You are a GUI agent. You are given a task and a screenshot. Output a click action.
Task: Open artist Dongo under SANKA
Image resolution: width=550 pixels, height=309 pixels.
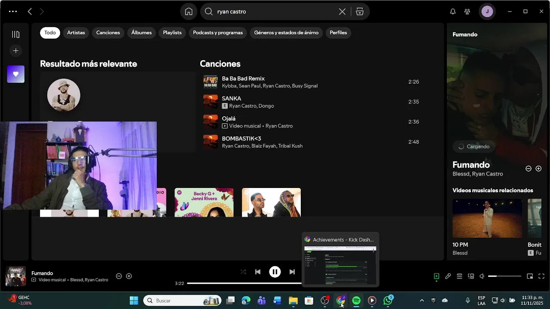pyautogui.click(x=266, y=106)
